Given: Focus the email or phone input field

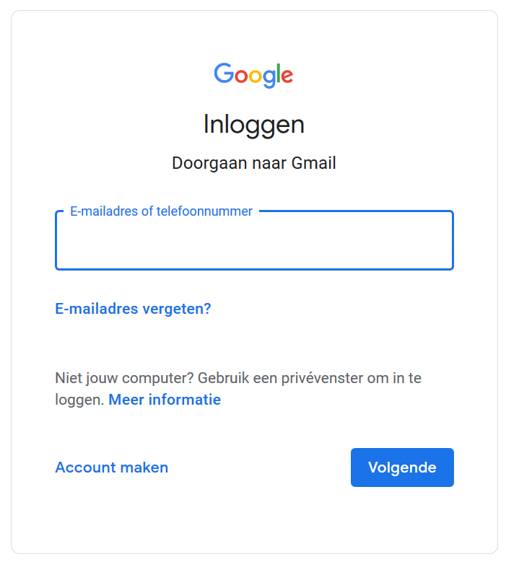Looking at the screenshot, I should (254, 244).
